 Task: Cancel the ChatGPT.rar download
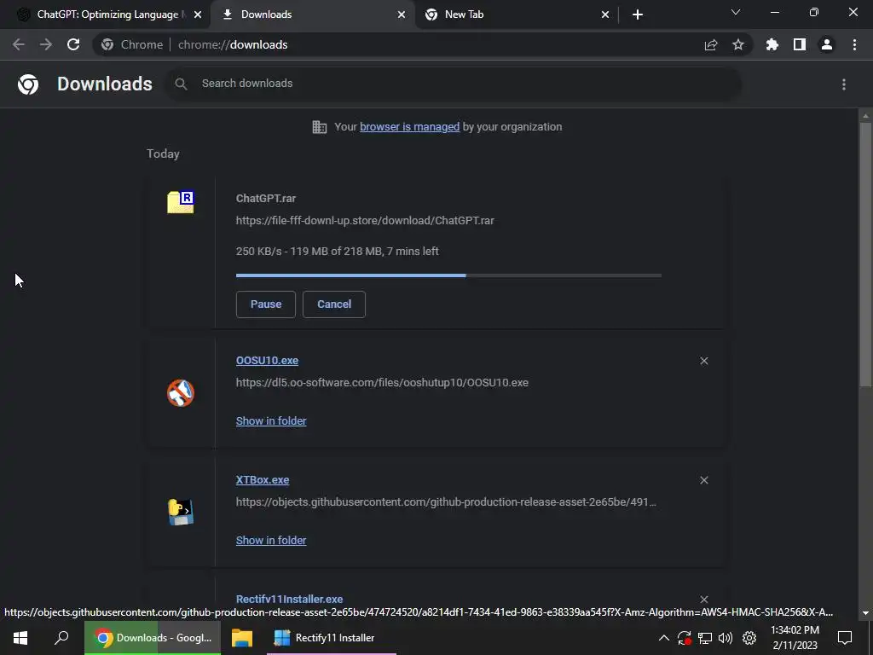pos(334,304)
